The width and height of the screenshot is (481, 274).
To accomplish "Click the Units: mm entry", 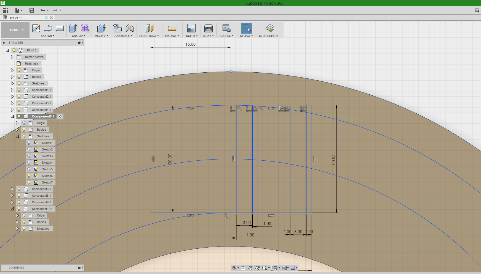I will point(31,64).
